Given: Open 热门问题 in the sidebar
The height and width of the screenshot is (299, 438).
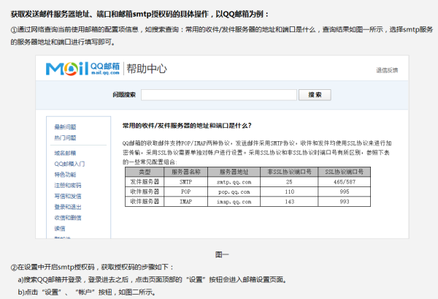Looking at the screenshot, I should pos(65,137).
